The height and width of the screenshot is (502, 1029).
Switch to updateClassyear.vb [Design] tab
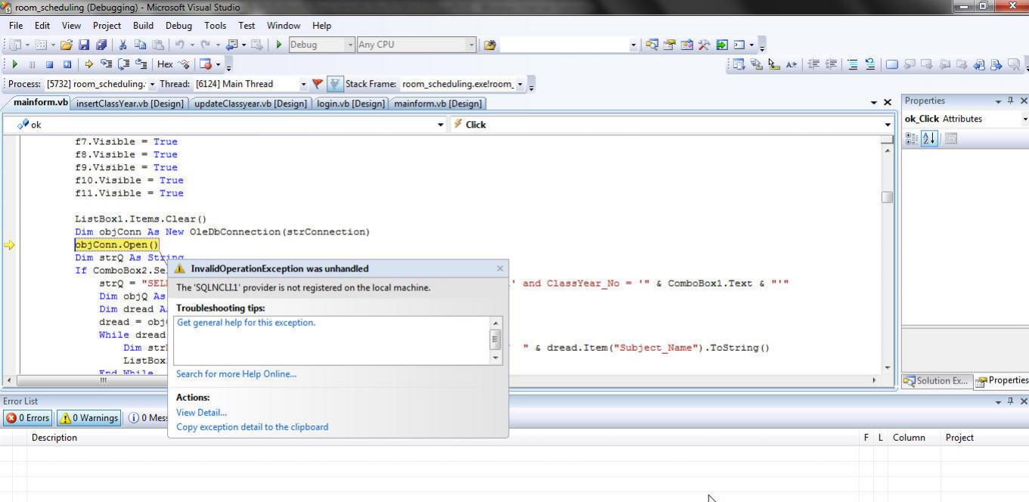point(250,104)
